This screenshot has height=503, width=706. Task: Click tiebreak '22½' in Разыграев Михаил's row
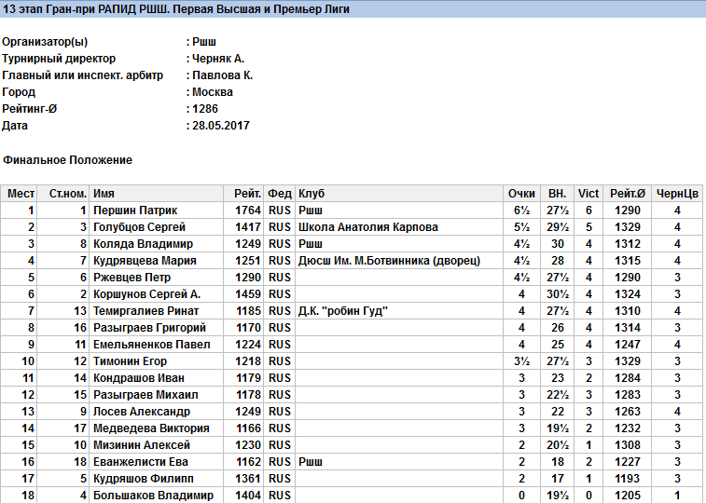[x=558, y=395]
